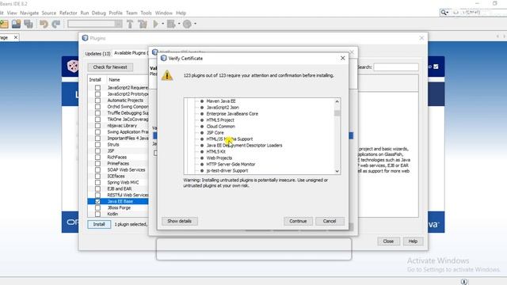Open the Help menu
Image resolution: width=507 pixels, height=285 pixels.
pyautogui.click(x=181, y=13)
